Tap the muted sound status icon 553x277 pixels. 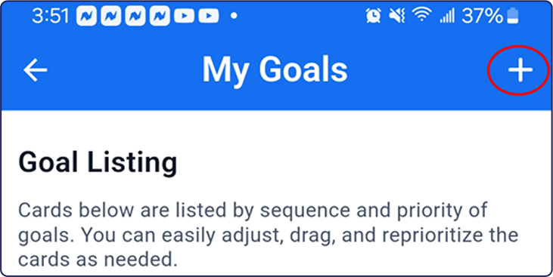pyautogui.click(x=397, y=16)
